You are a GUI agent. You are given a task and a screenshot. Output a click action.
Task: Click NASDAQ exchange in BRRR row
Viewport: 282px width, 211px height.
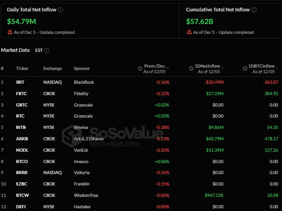point(53,173)
